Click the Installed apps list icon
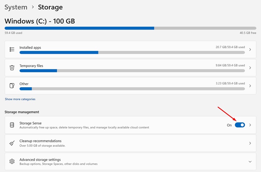The width and height of the screenshot is (261, 172). pyautogui.click(x=12, y=49)
